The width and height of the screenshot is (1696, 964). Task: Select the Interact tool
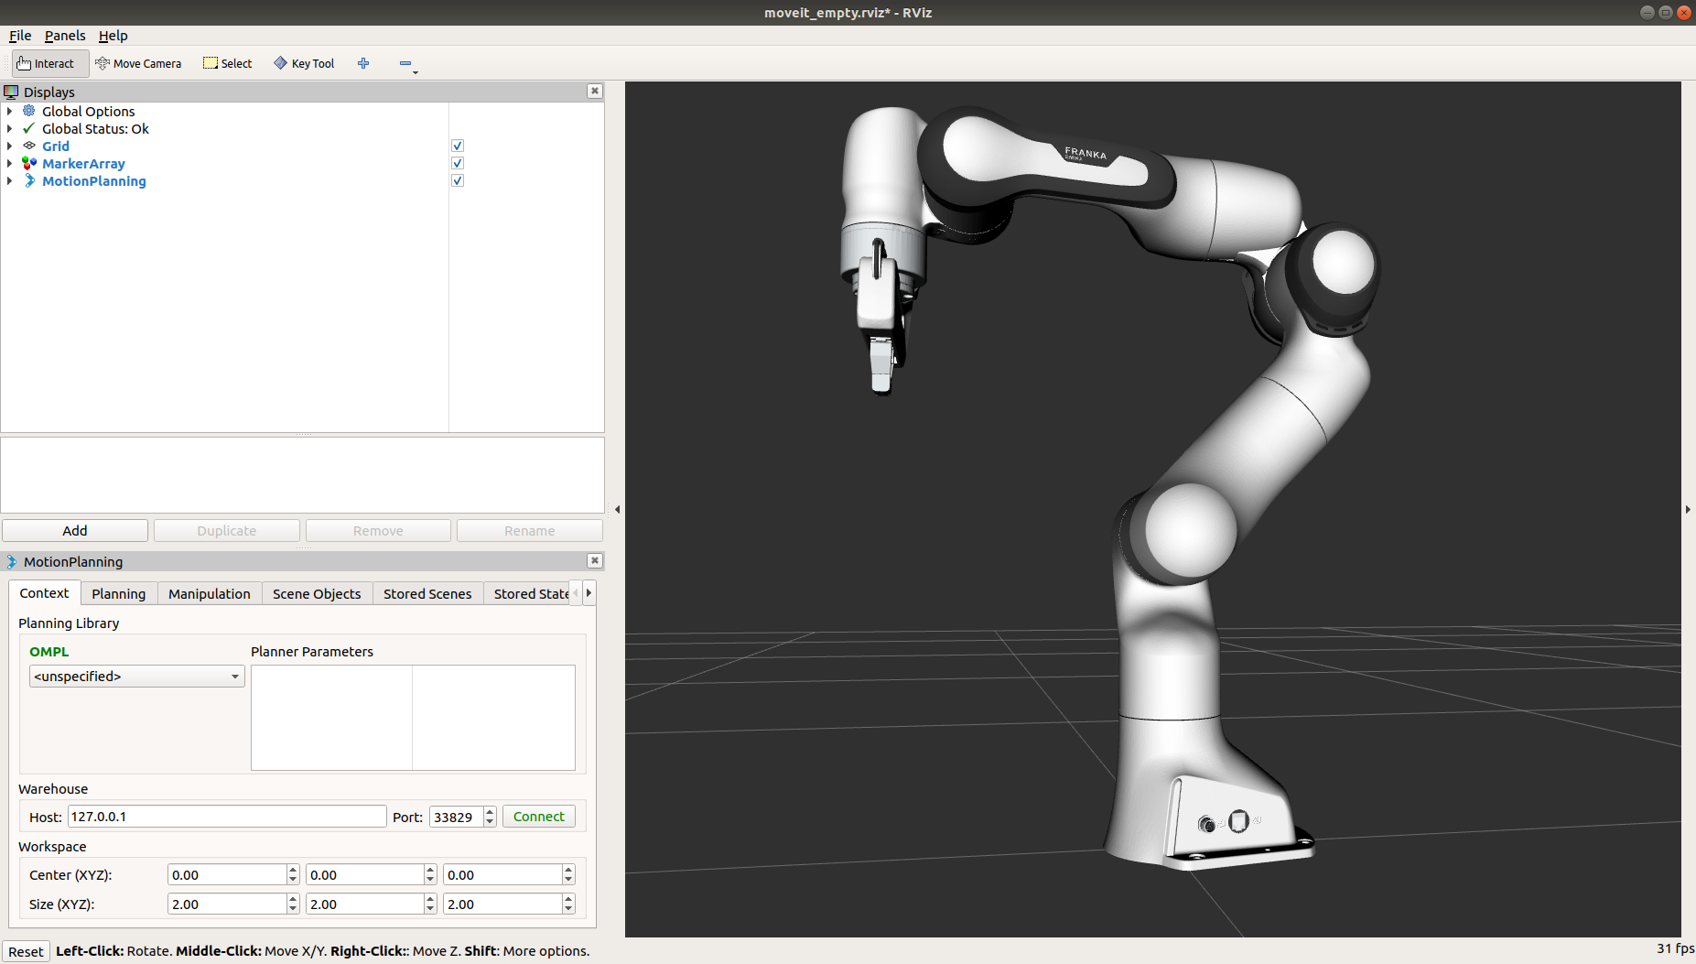coord(47,63)
